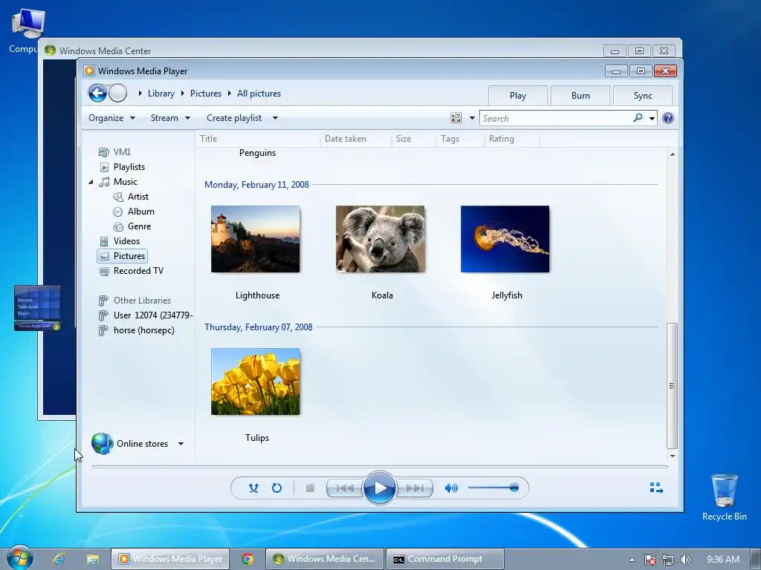This screenshot has height=570, width=761.
Task: Open the Organize dropdown menu
Action: point(112,118)
